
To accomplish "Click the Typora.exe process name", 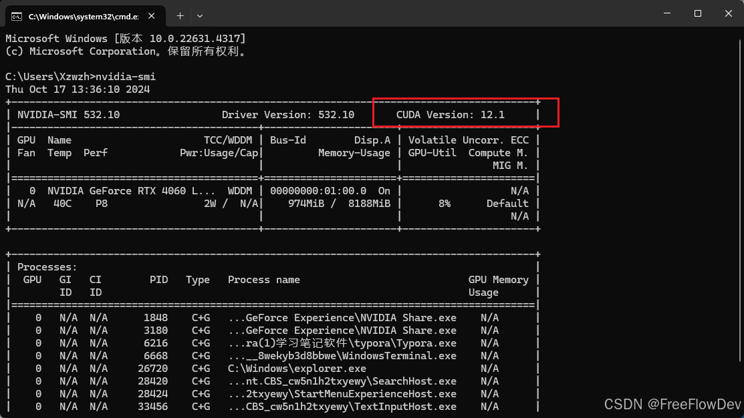I will click(342, 344).
